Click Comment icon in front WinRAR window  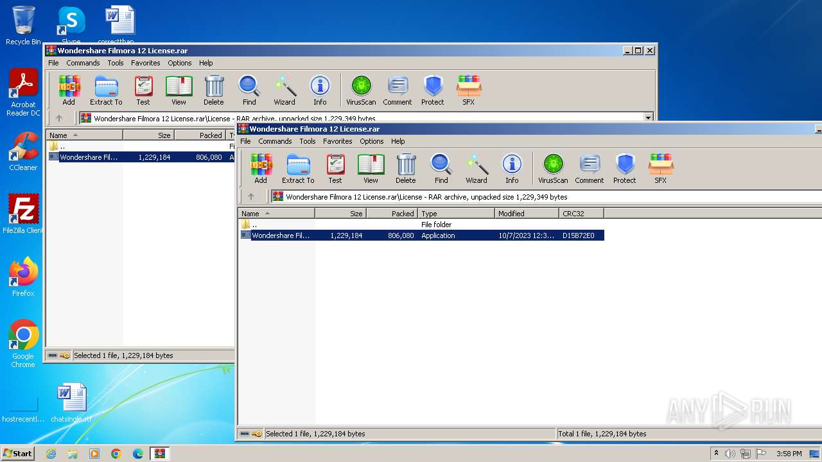(x=590, y=169)
